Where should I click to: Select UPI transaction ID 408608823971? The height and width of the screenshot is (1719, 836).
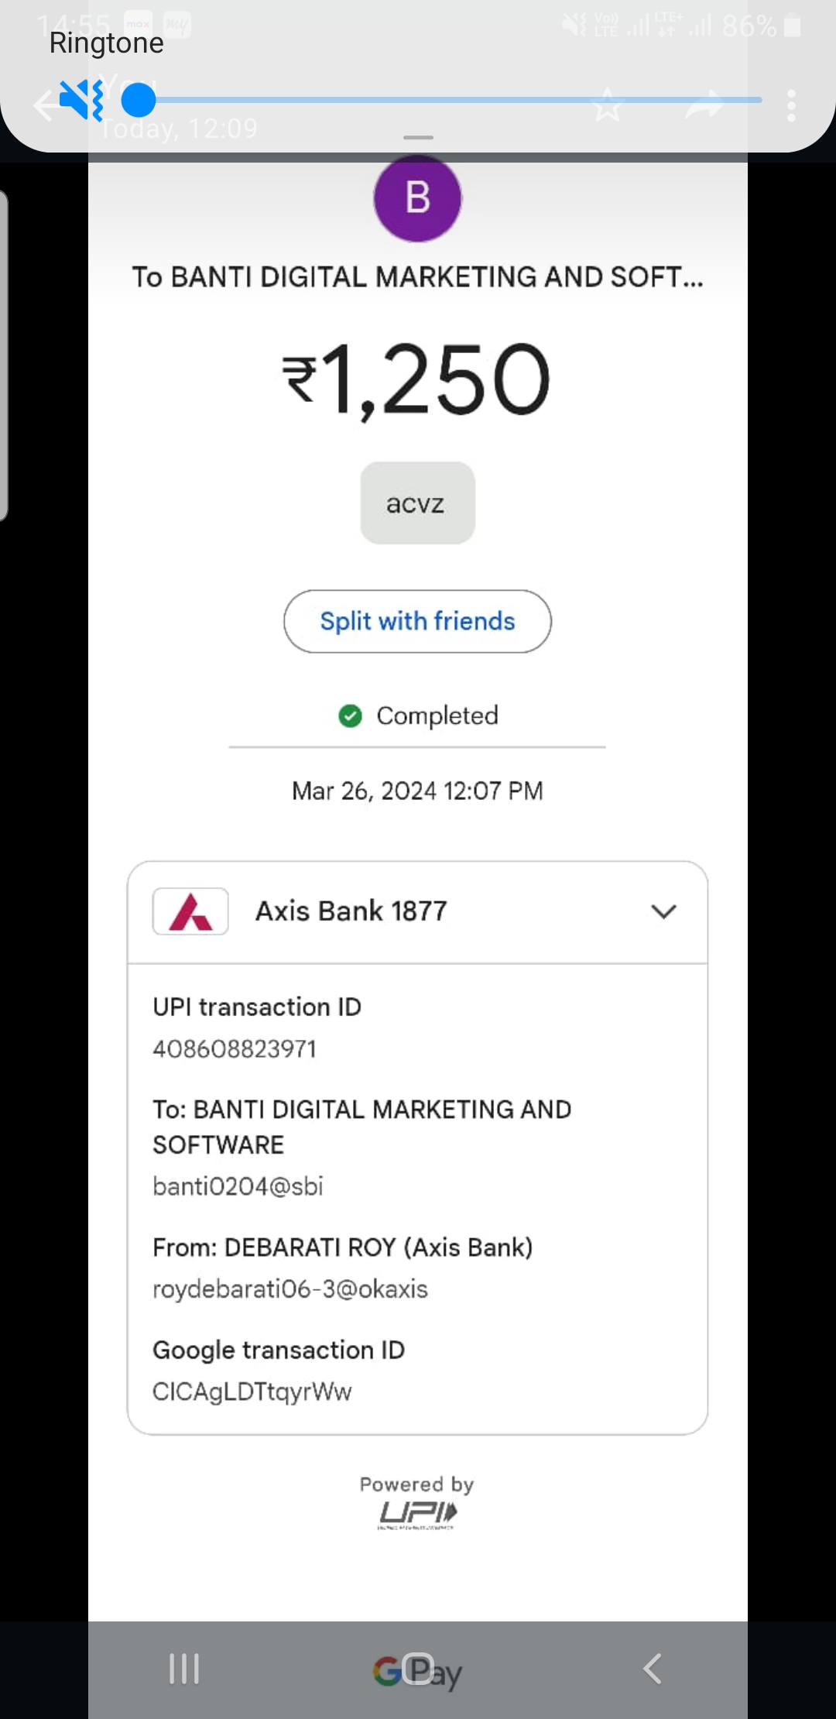point(235,1049)
